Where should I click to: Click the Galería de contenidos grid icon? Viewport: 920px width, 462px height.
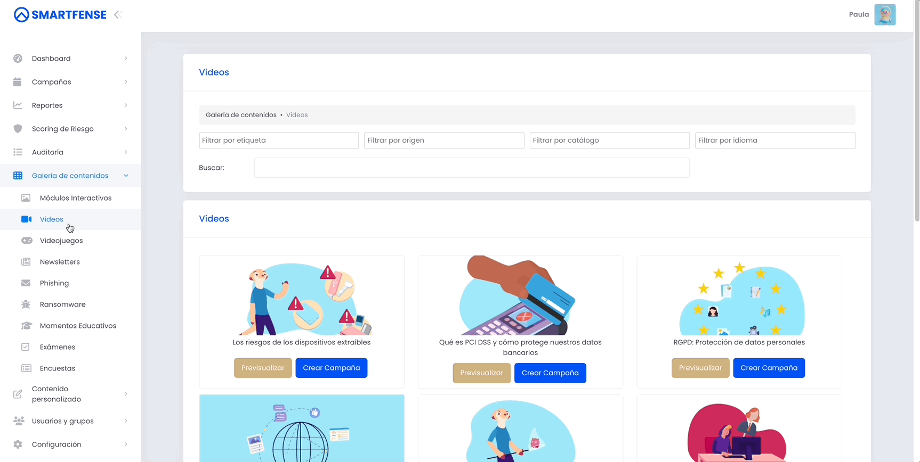pyautogui.click(x=18, y=176)
